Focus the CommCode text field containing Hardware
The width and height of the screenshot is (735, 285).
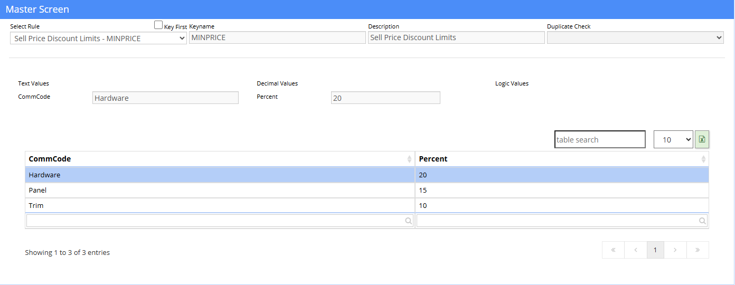[165, 98]
